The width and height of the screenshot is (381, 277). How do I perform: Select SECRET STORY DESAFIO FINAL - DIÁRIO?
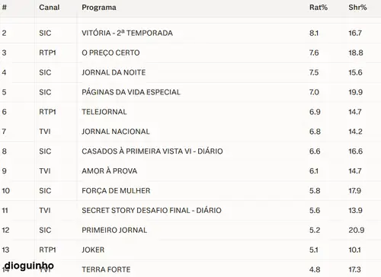[x=152, y=211]
